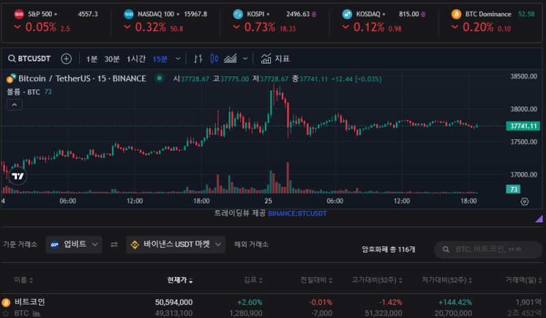Toggle the BTC favorite star
The height and width of the screenshot is (318, 546).
(x=5, y=313)
